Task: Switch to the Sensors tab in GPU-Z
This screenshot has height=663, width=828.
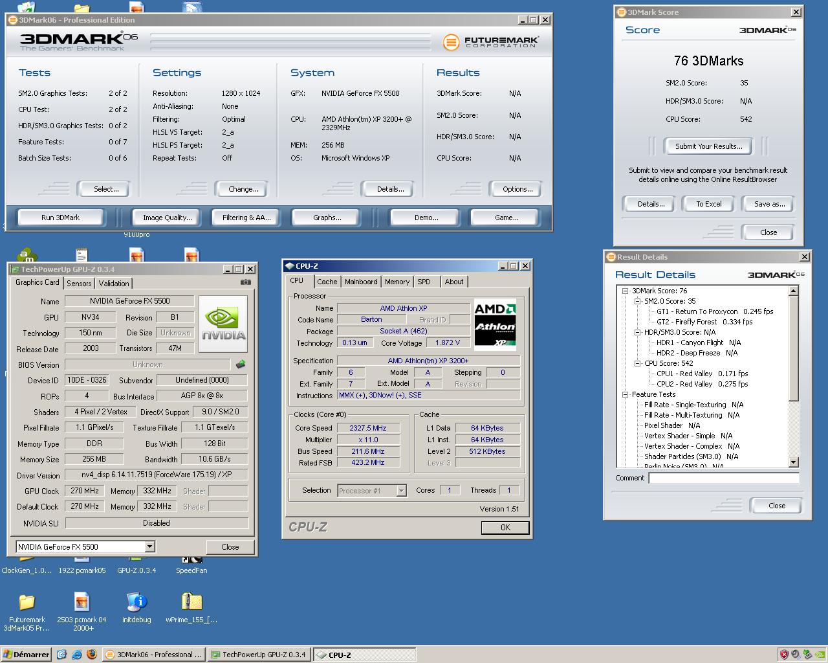Action: coord(79,284)
